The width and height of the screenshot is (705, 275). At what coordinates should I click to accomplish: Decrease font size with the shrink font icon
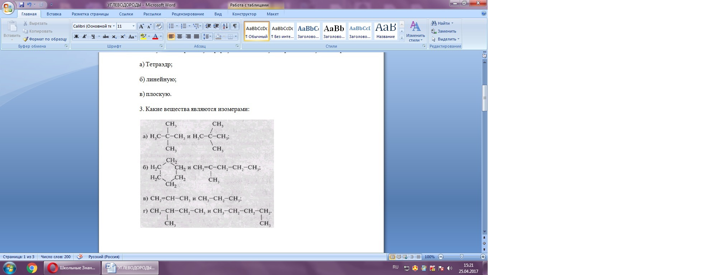(149, 26)
